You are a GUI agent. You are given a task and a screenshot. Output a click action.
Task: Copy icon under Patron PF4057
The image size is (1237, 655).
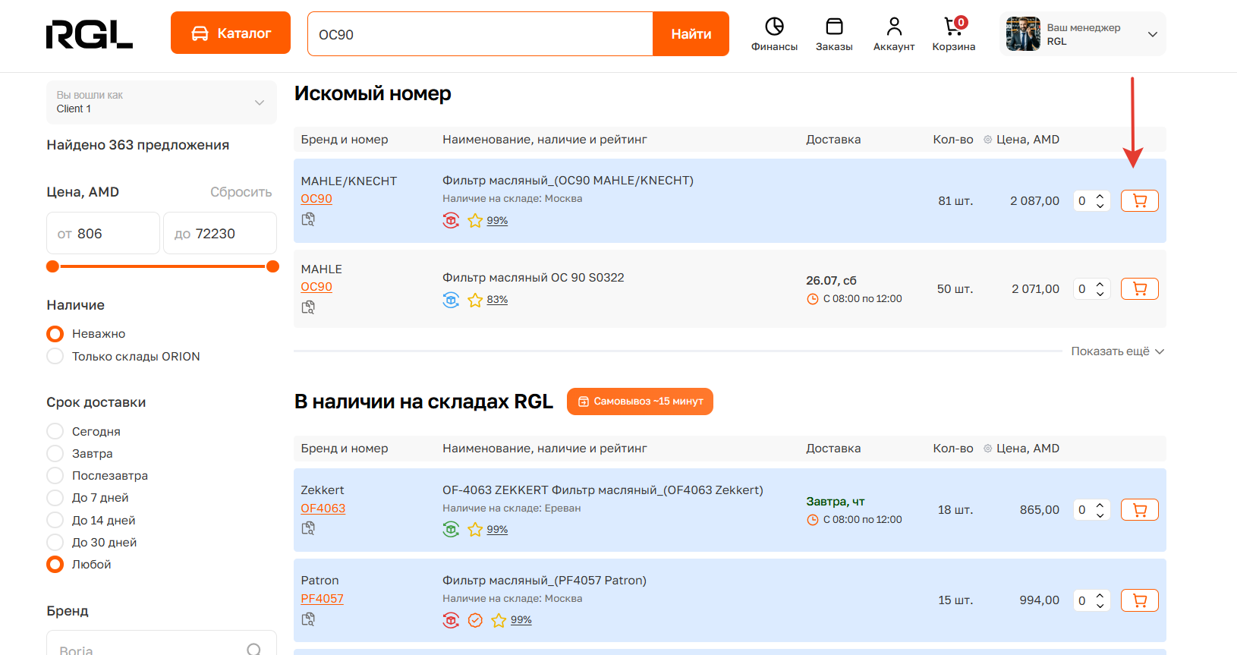308,619
